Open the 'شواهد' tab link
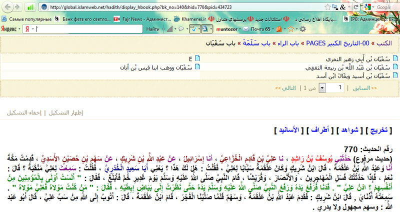The image size is (400, 216). 349,130
